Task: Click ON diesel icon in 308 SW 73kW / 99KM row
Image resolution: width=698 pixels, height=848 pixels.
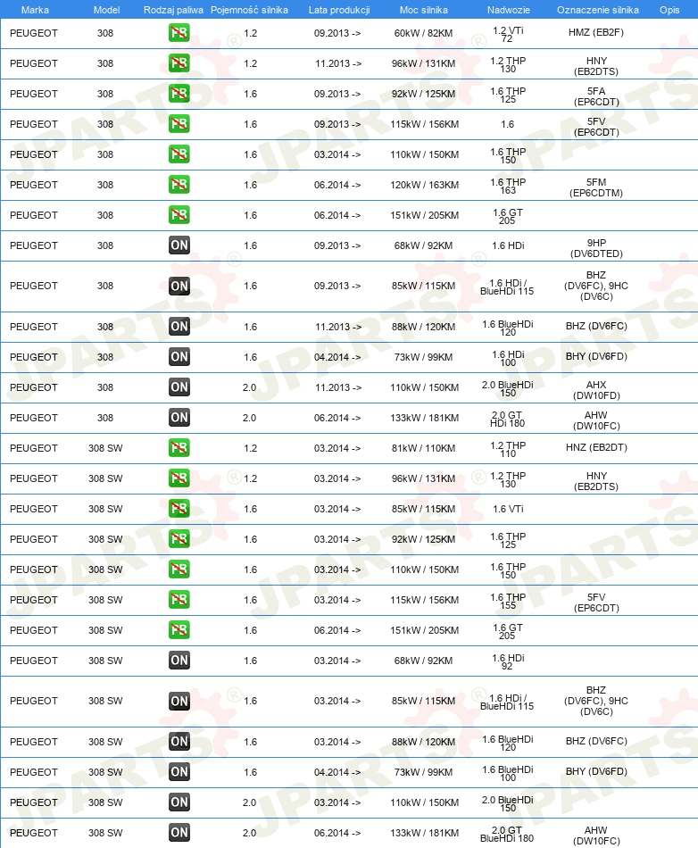Action: (179, 772)
